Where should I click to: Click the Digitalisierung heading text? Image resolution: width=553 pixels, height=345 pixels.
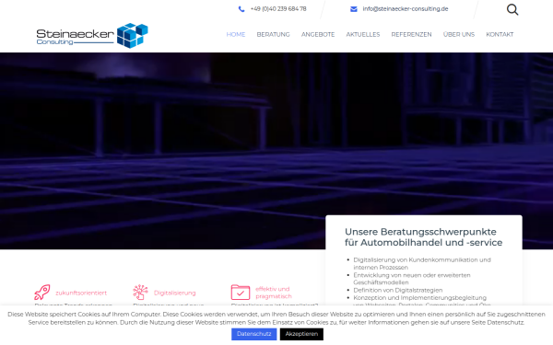point(174,293)
